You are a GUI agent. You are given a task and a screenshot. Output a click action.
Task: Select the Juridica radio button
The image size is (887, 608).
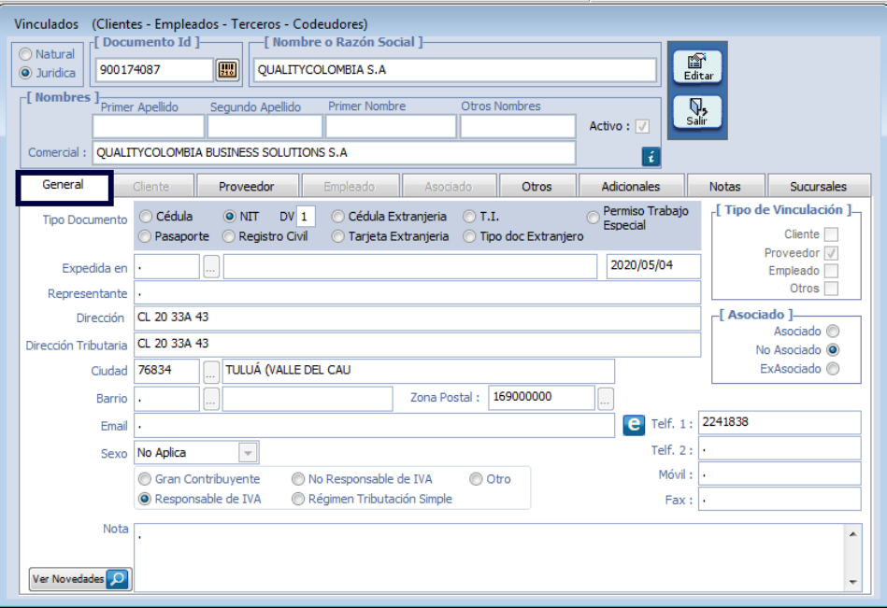(x=25, y=73)
